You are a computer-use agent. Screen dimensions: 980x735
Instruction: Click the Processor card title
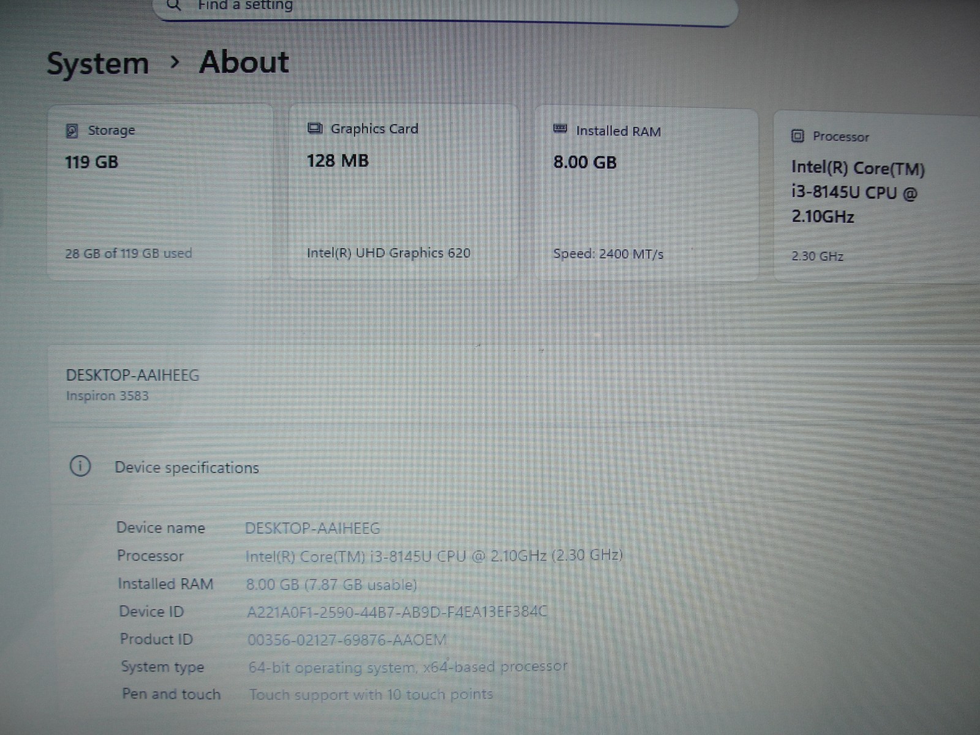841,137
